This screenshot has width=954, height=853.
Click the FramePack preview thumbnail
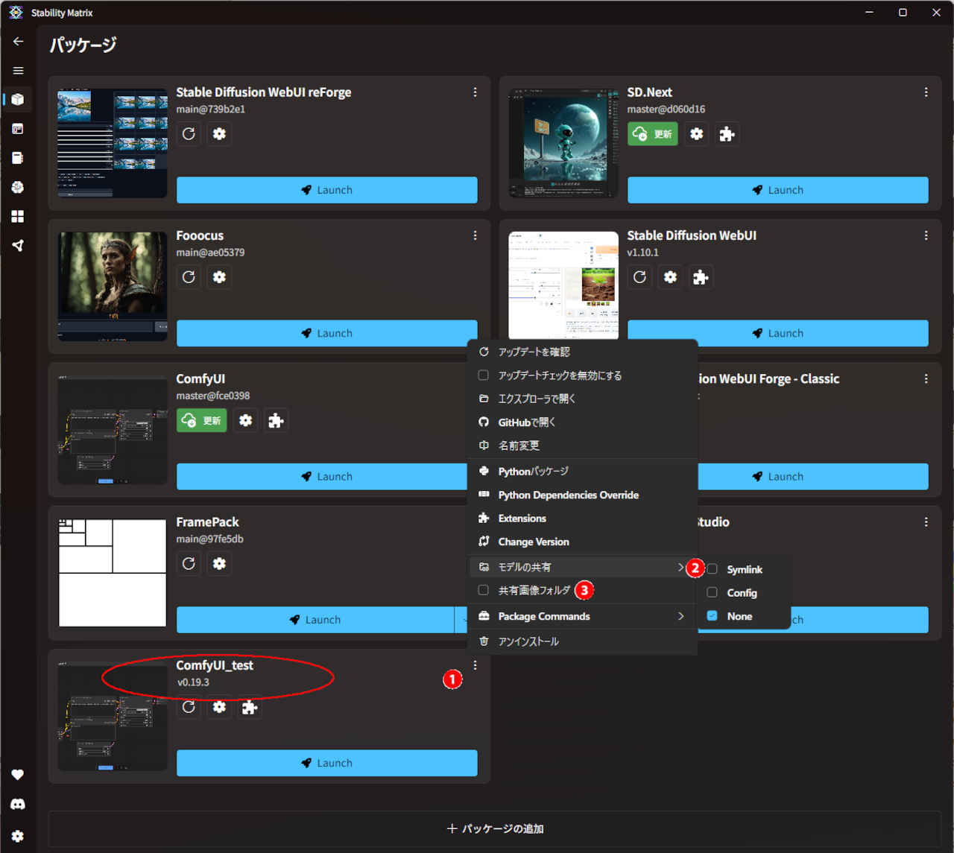pyautogui.click(x=113, y=573)
